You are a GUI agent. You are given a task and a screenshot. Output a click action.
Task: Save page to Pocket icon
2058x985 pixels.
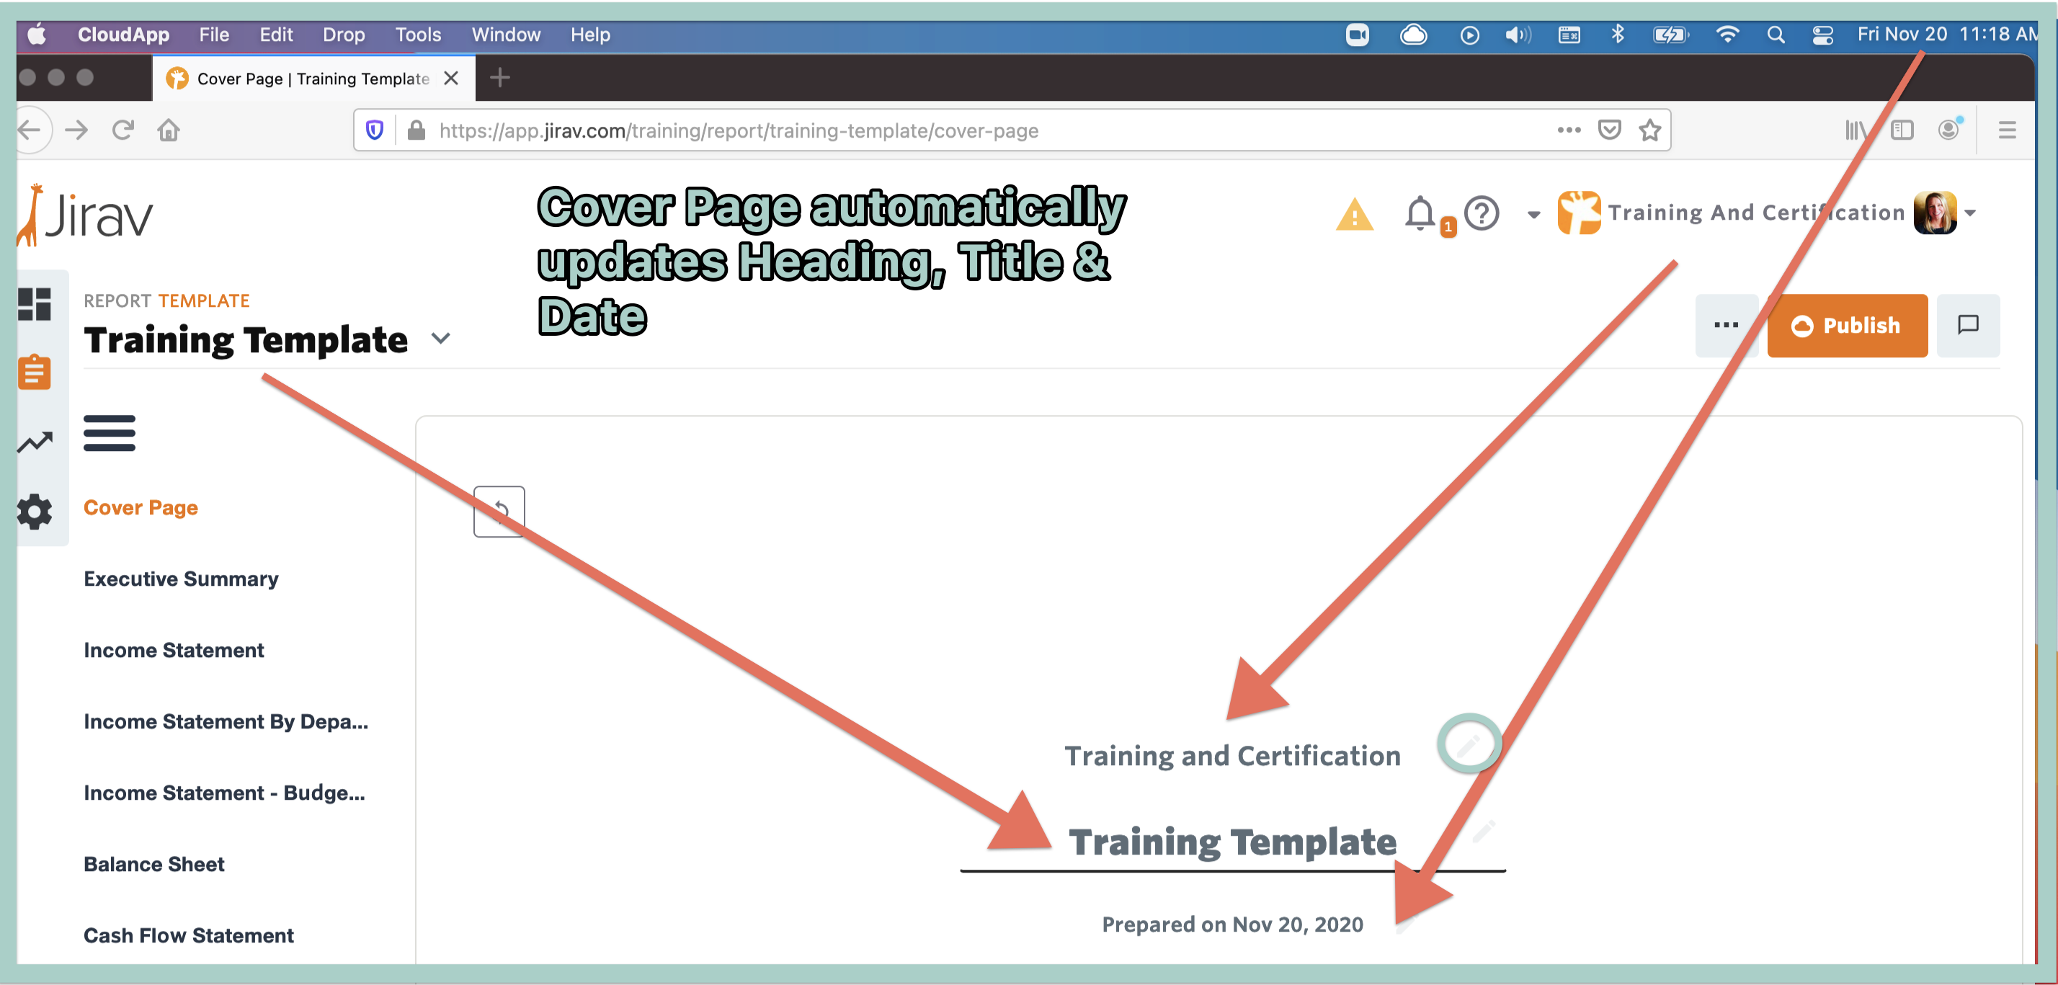coord(1609,130)
